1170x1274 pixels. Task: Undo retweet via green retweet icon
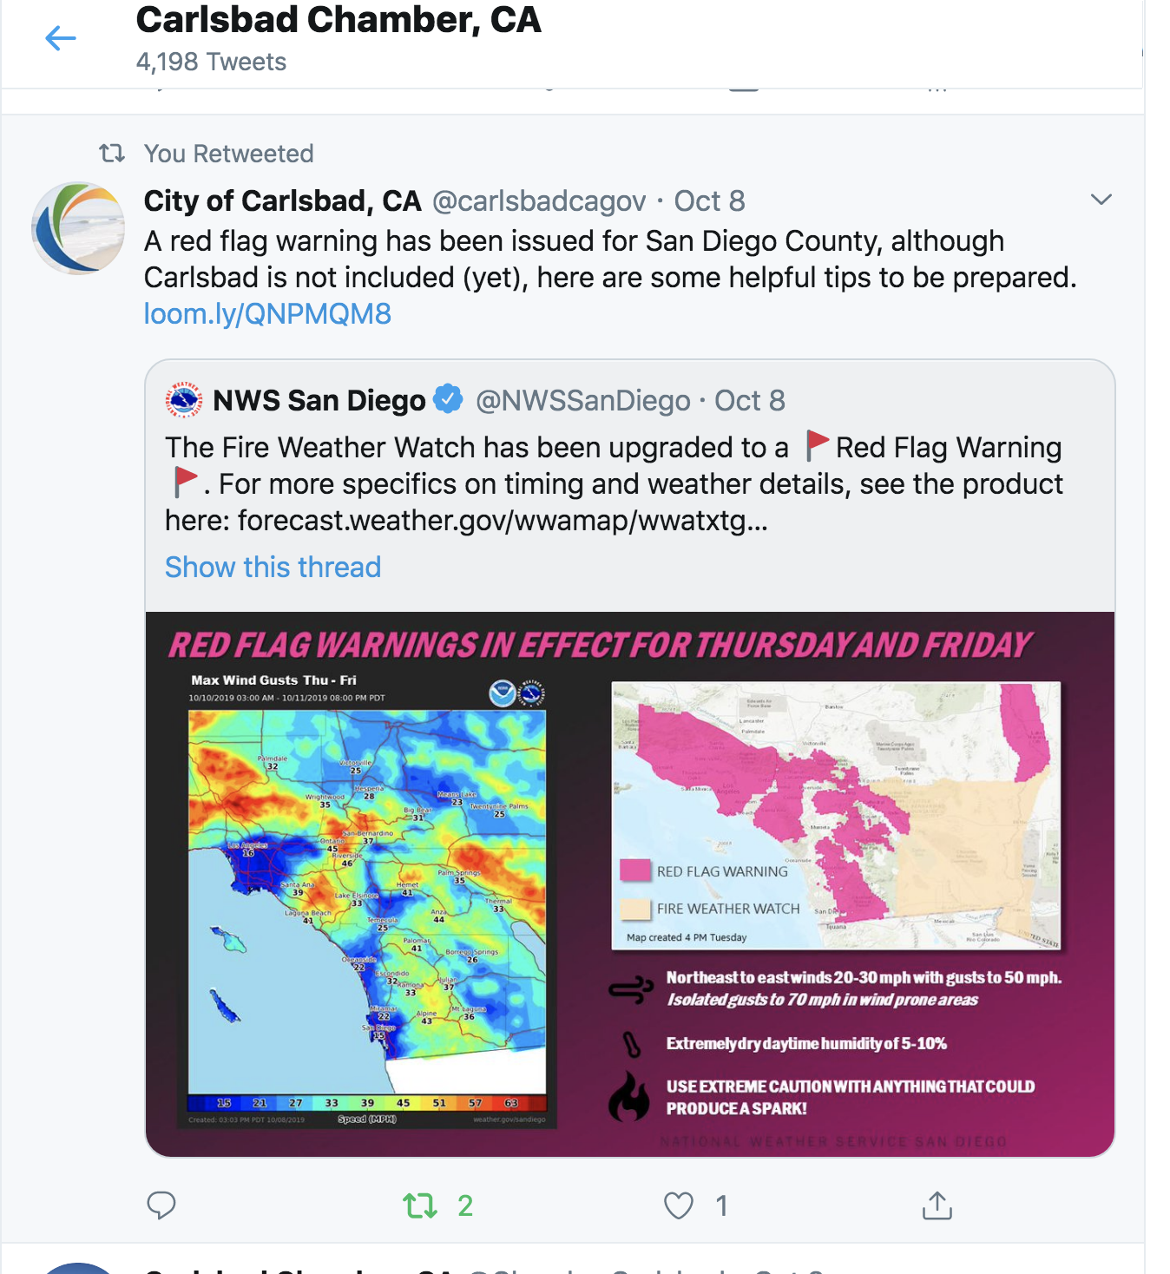coord(420,1205)
